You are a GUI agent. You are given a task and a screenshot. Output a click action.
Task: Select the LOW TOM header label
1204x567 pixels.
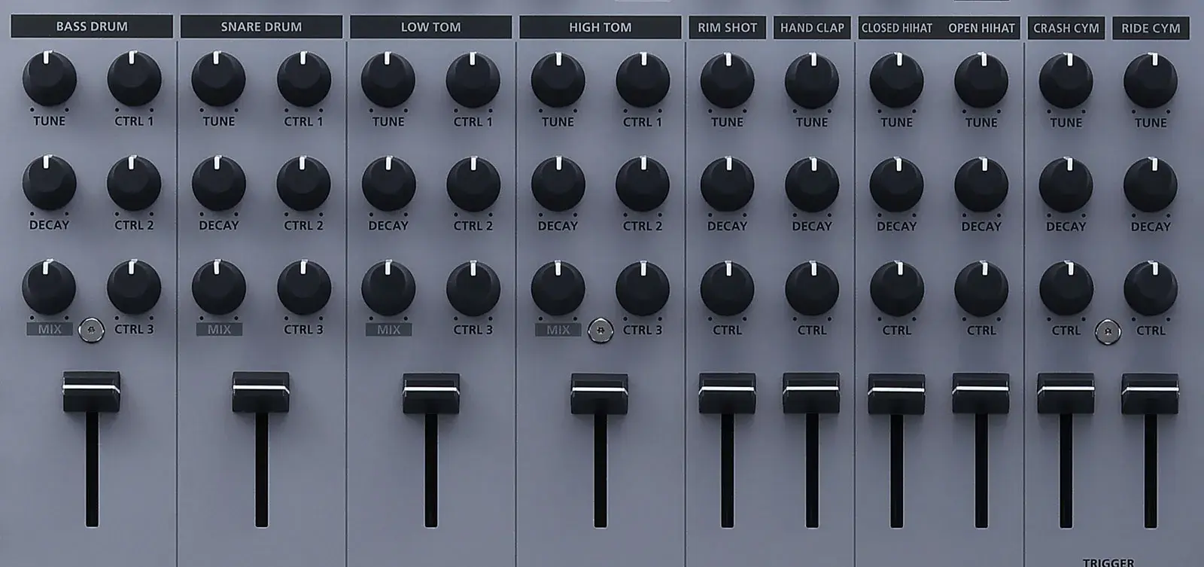coord(430,27)
